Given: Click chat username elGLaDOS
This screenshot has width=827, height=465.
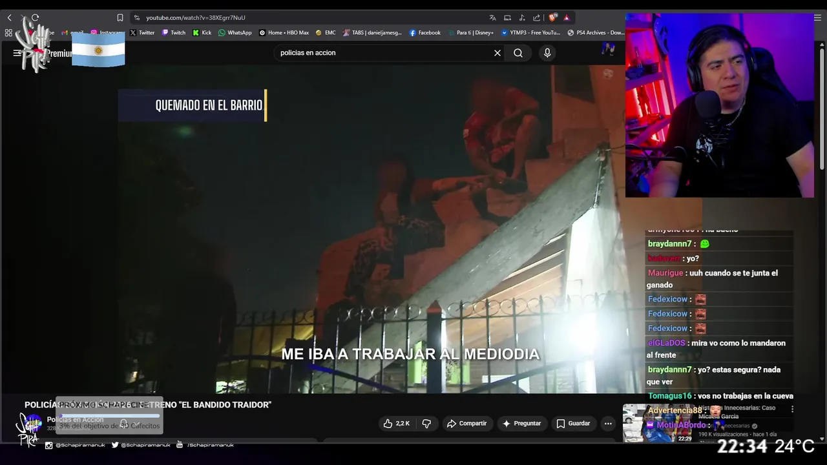Looking at the screenshot, I should [666, 343].
